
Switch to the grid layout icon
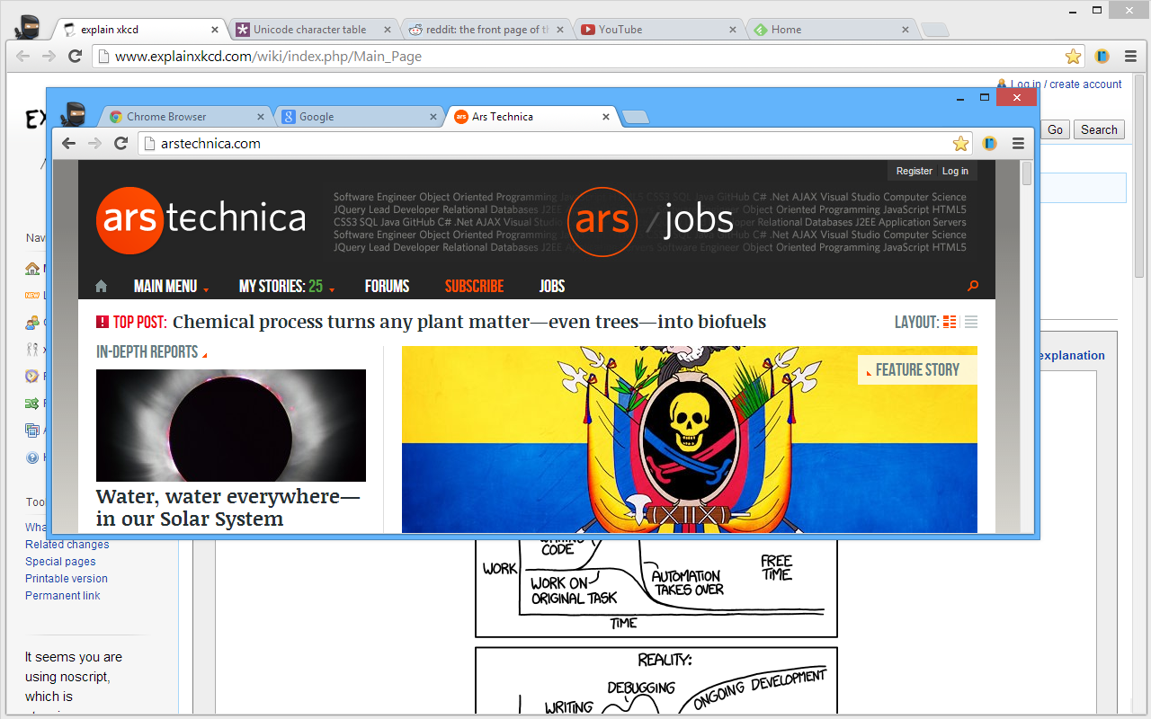950,322
